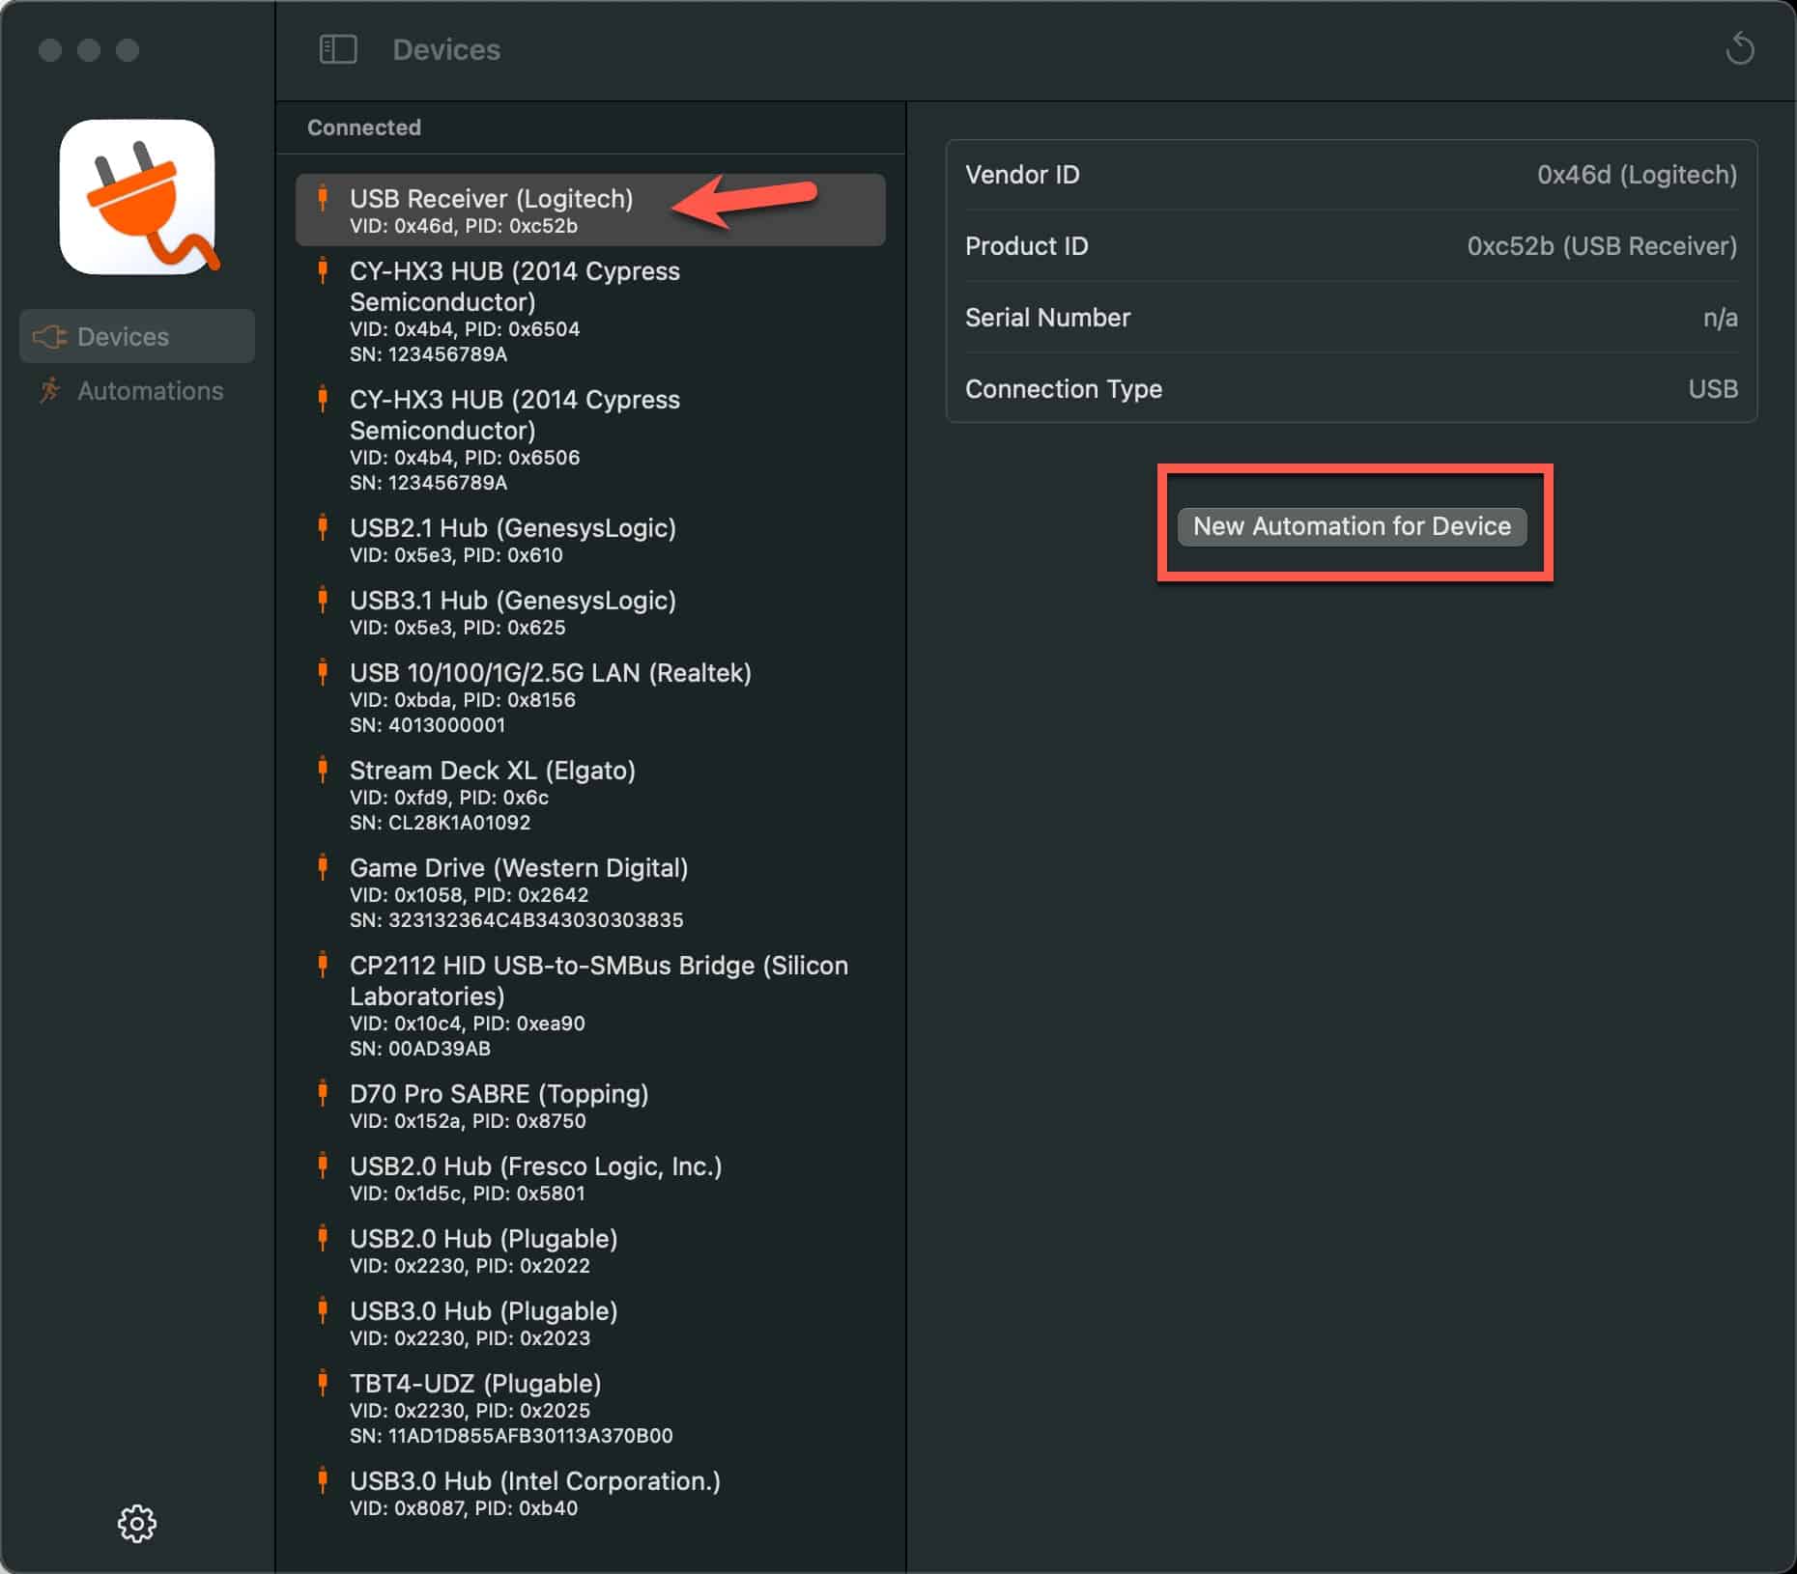Click the Vendor ID label
The image size is (1797, 1574).
[x=1022, y=175]
